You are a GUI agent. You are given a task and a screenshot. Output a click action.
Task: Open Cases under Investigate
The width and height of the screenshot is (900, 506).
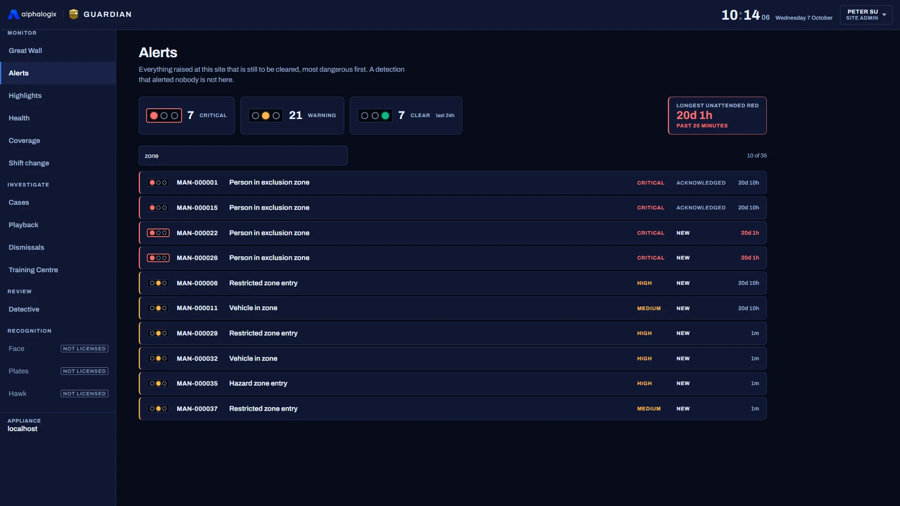tap(58, 202)
